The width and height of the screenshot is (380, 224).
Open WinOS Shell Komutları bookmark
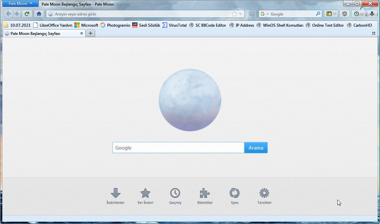pyautogui.click(x=280, y=25)
